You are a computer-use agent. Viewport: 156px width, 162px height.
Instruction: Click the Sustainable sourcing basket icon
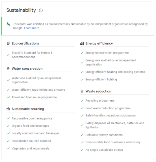click(8, 109)
